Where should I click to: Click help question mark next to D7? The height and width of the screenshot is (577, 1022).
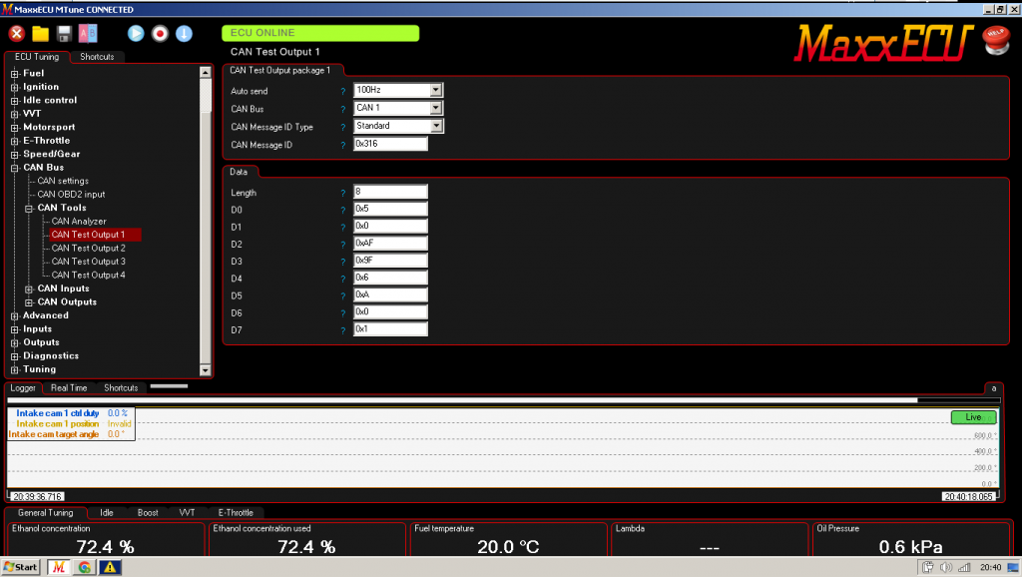pos(343,330)
